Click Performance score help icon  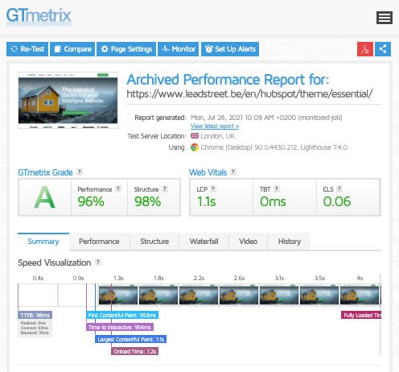[x=118, y=188]
